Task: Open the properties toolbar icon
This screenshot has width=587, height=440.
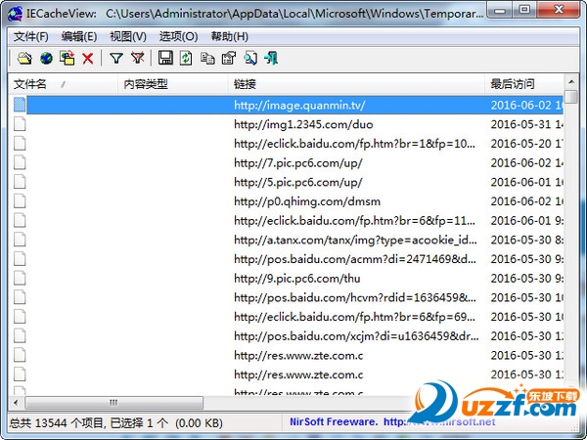Action: coord(229,59)
